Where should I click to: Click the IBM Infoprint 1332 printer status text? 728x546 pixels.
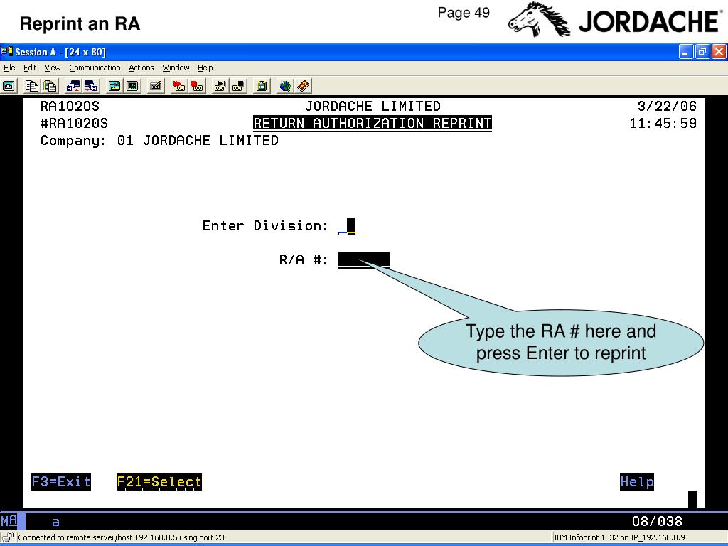point(619,537)
